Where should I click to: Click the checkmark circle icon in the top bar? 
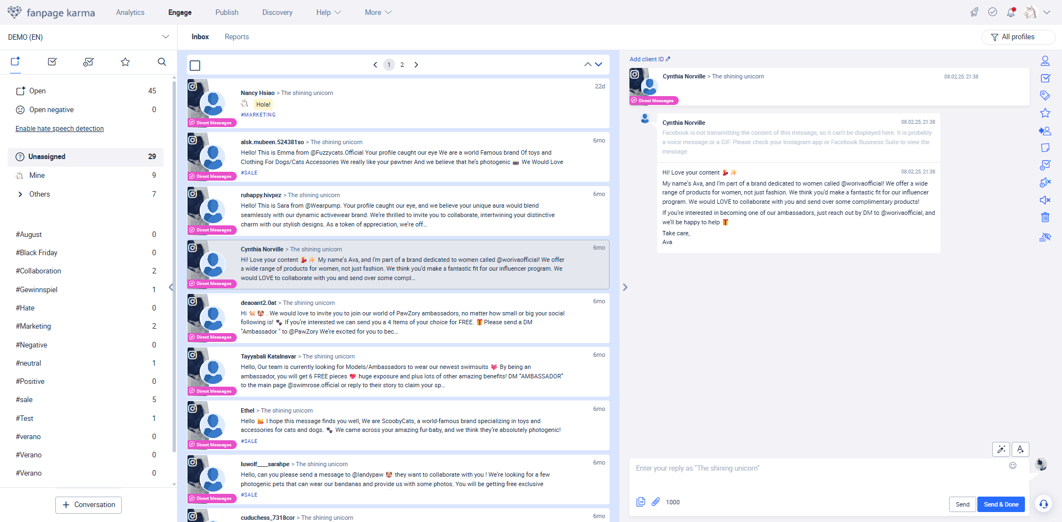[993, 12]
